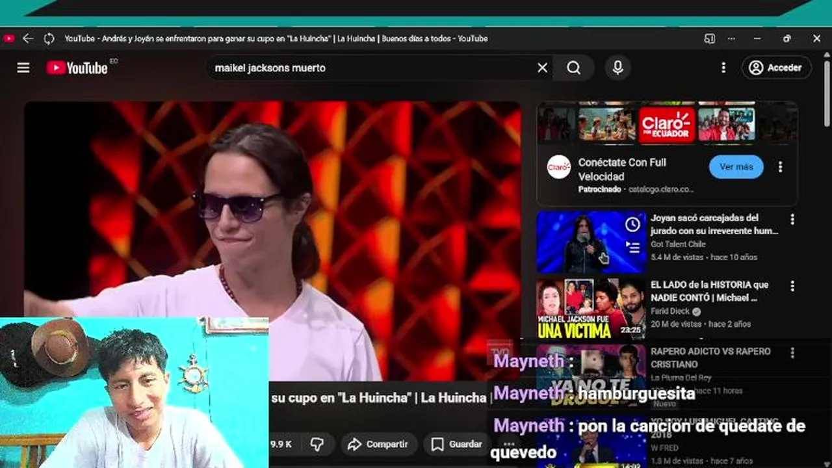Clear the search text with the X icon

(542, 68)
